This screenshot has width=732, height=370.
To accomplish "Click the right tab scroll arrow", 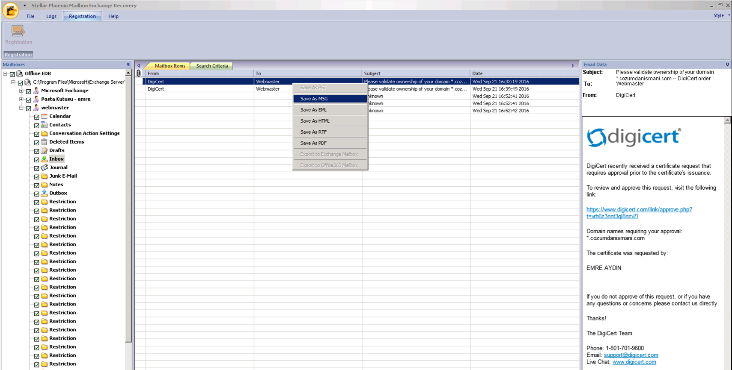I will click(573, 66).
